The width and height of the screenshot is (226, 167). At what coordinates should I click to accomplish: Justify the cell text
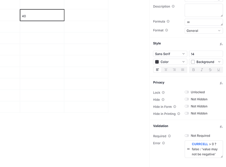tap(183, 70)
